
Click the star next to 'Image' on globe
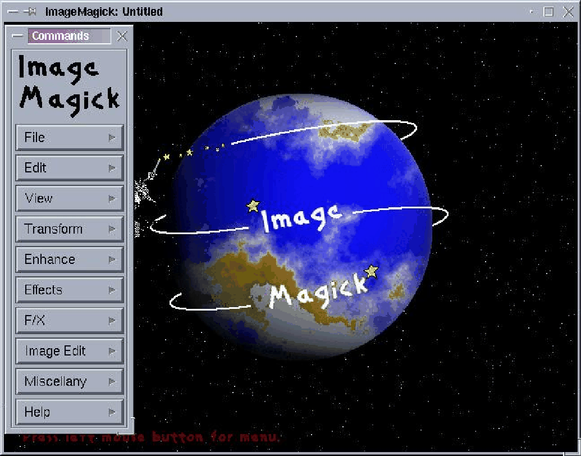point(253,206)
